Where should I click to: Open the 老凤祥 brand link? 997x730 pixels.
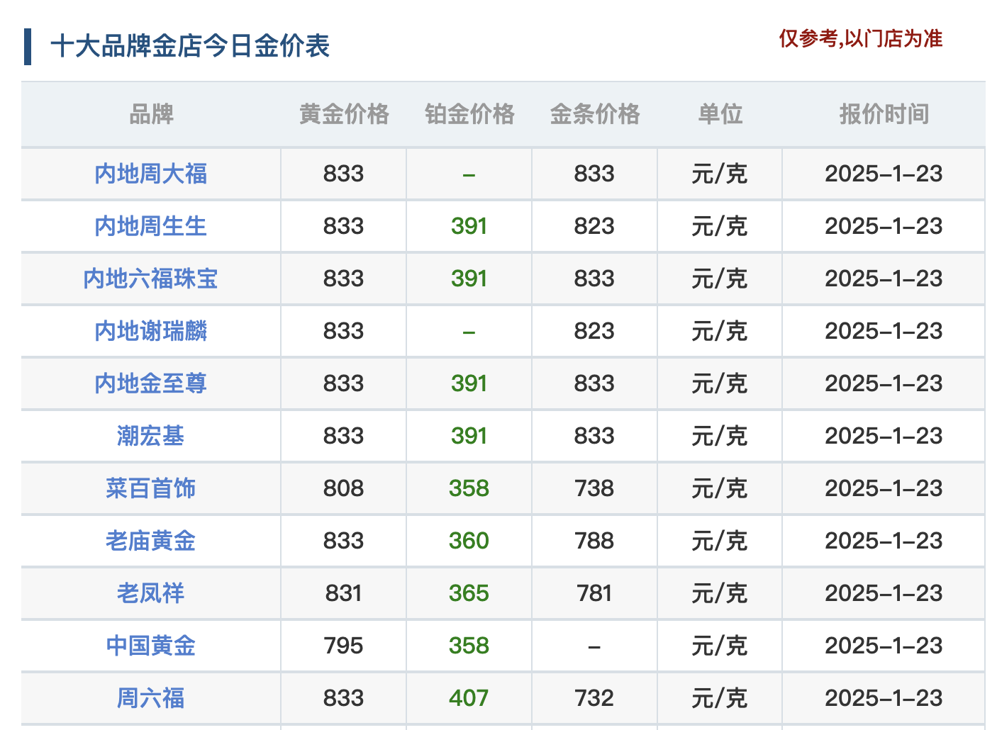click(150, 593)
